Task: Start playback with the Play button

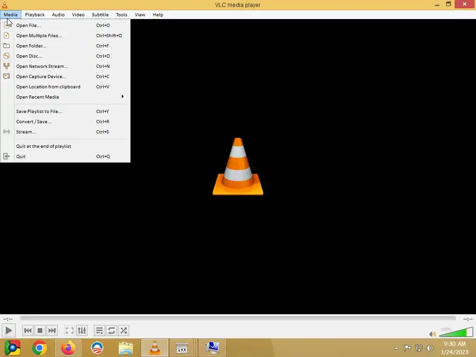Action: coord(8,331)
